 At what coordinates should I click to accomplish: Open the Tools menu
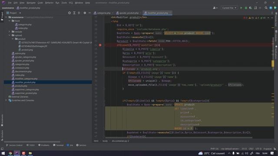point(64,3)
